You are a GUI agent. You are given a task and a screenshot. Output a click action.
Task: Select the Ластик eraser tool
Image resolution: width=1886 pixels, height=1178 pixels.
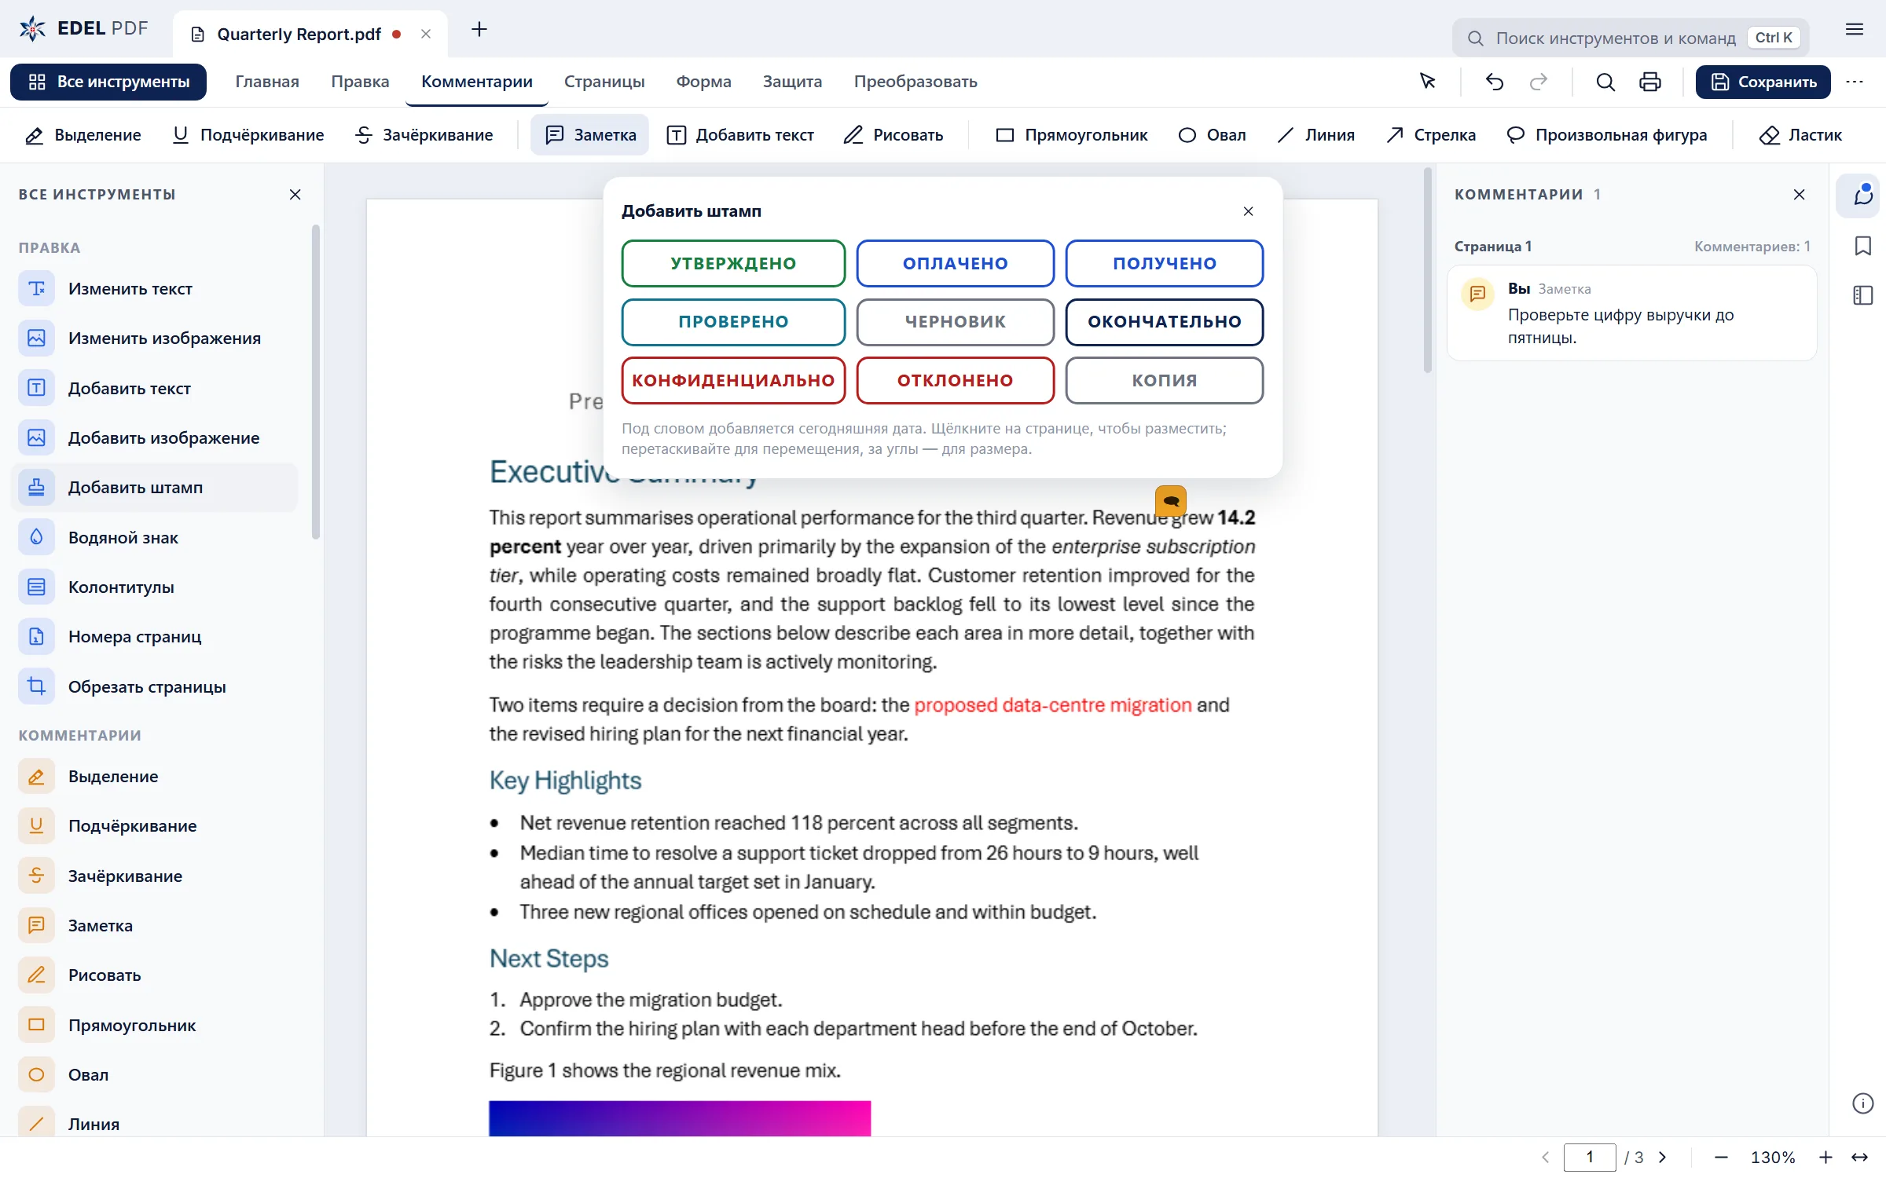pyautogui.click(x=1800, y=135)
